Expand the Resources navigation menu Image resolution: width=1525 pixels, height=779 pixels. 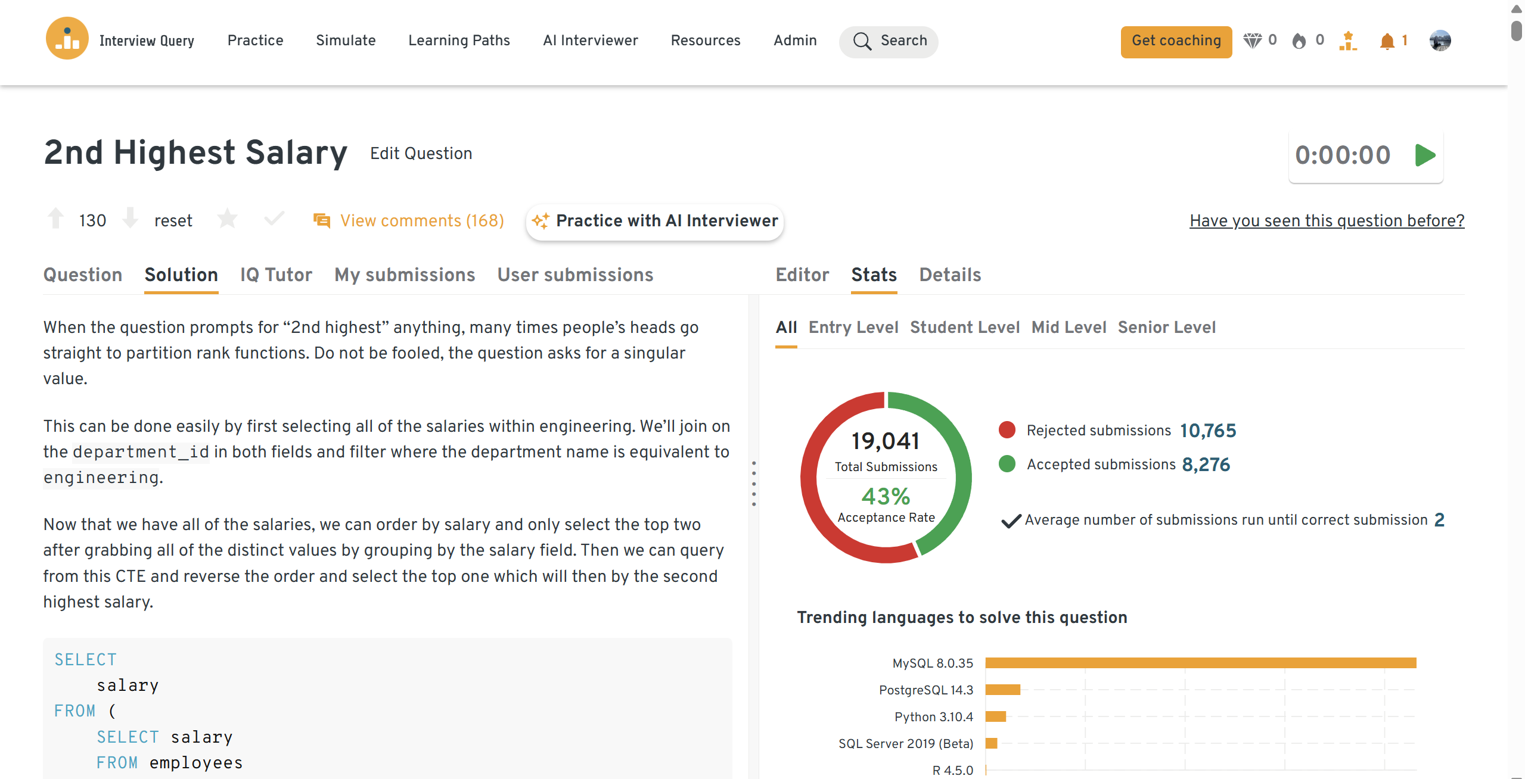[705, 40]
